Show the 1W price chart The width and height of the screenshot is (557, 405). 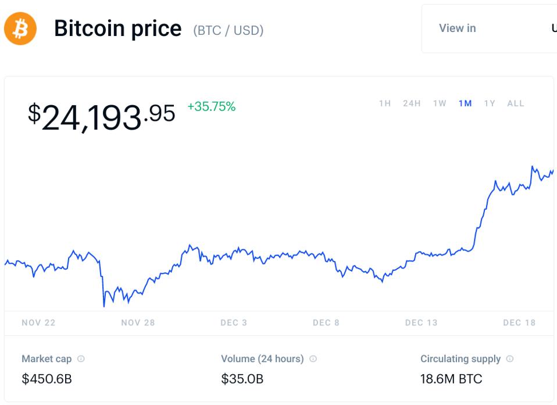[x=440, y=103]
